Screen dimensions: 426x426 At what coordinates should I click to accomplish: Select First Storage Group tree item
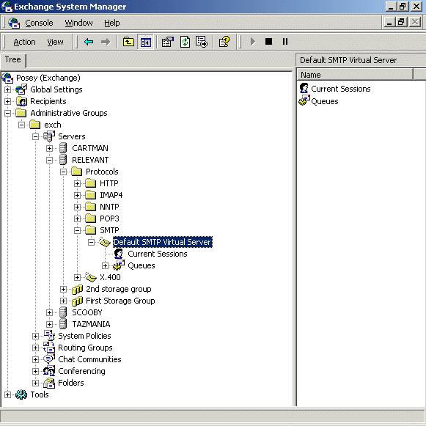120,301
